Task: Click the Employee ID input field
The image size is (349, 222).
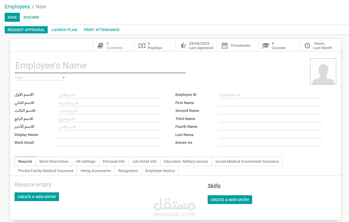Action: pos(271,95)
